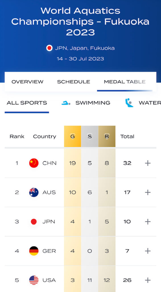Click the China flag icon
This screenshot has height=292, width=161.
click(x=34, y=163)
